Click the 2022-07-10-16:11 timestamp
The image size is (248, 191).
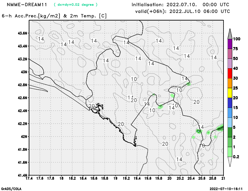pos(226,189)
